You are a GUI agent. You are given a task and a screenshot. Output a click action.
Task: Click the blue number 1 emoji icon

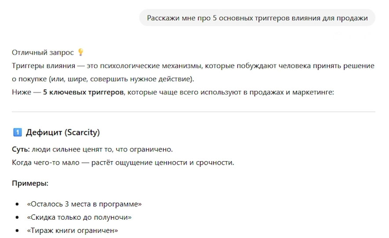click(18, 132)
